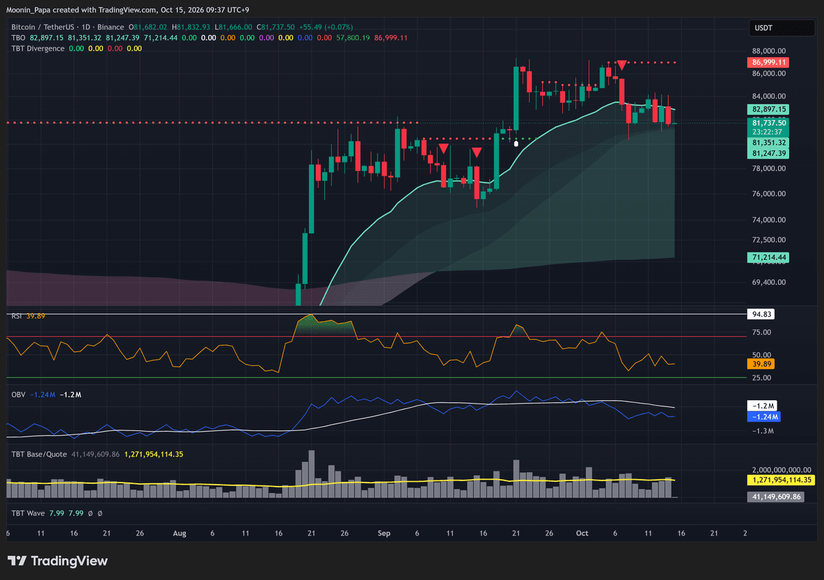The width and height of the screenshot is (824, 580).
Task: Click the 72,500.00 price axis tick
Action: point(769,240)
